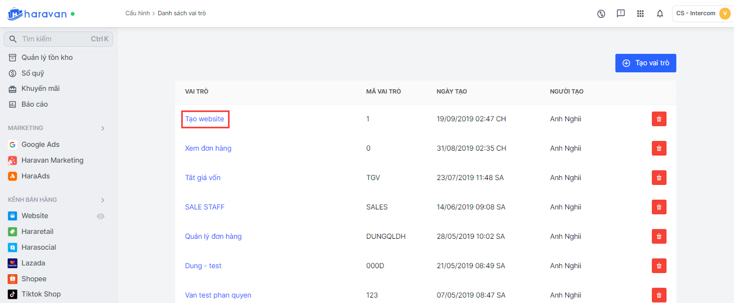This screenshot has height=303, width=734.
Task: Click the NGÀY TẠO column header
Action: pos(452,91)
